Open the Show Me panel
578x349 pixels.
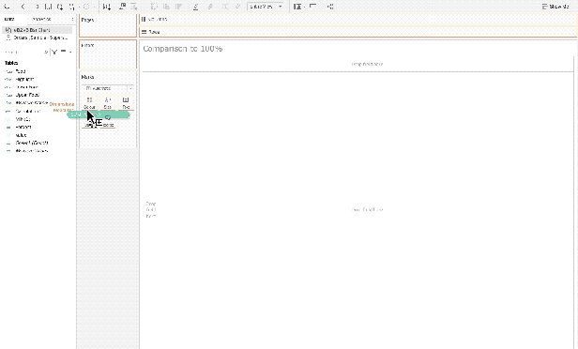click(x=555, y=7)
